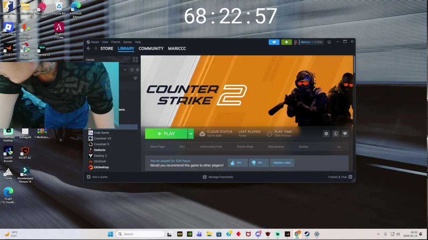This screenshot has height=240, width=428.
Task: Open View menu in Steam
Action: click(105, 42)
